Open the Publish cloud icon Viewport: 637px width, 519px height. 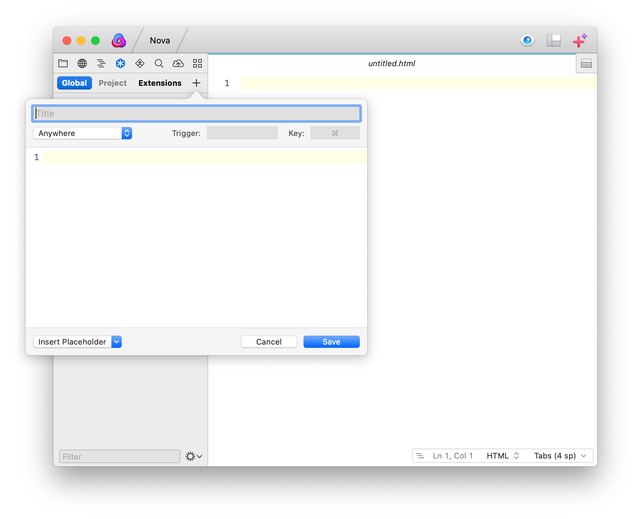[x=178, y=63]
